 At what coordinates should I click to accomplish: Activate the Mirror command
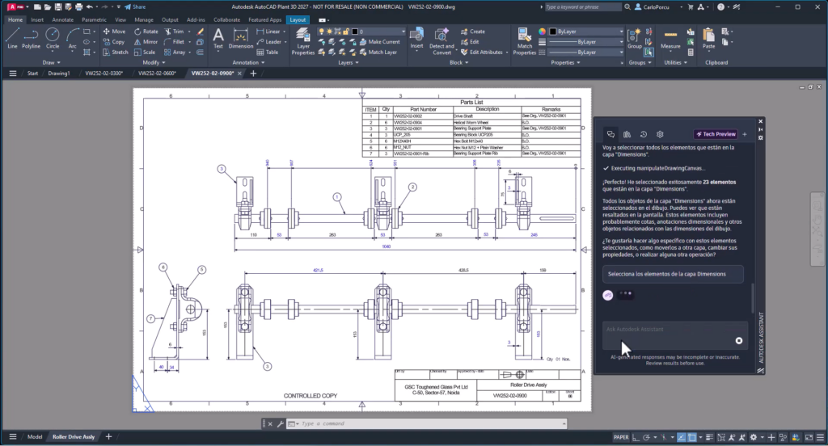coord(146,42)
